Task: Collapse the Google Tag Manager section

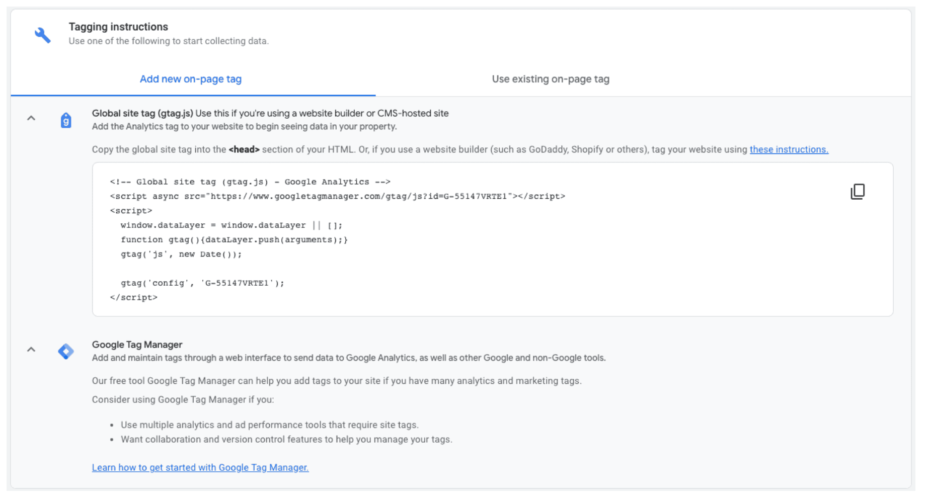Action: tap(31, 350)
